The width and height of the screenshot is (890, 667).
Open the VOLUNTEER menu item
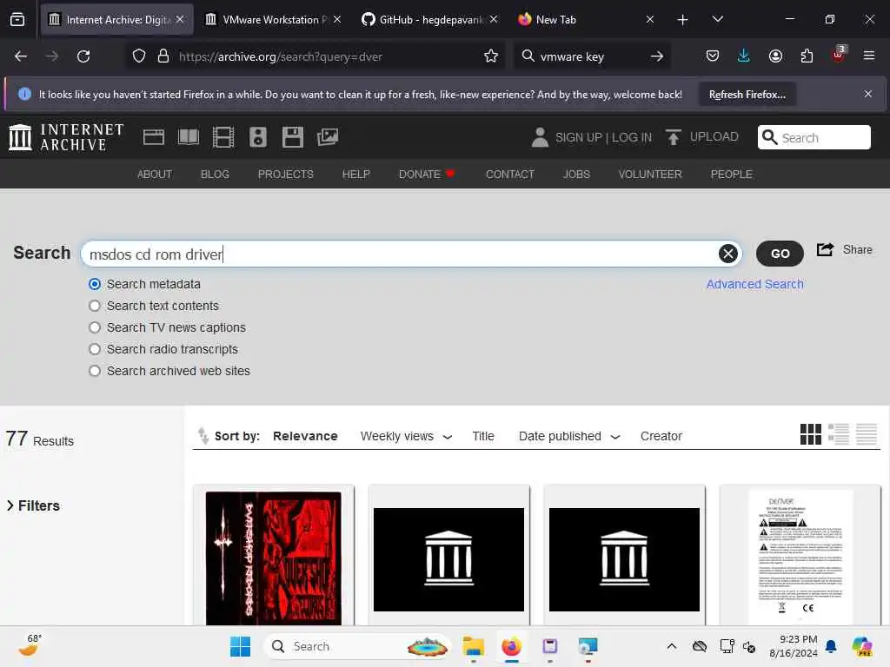coord(650,174)
